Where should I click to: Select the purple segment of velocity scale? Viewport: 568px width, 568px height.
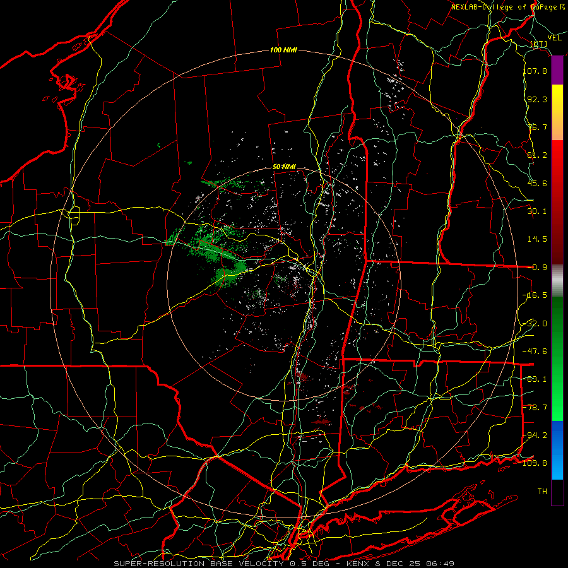pyautogui.click(x=557, y=71)
